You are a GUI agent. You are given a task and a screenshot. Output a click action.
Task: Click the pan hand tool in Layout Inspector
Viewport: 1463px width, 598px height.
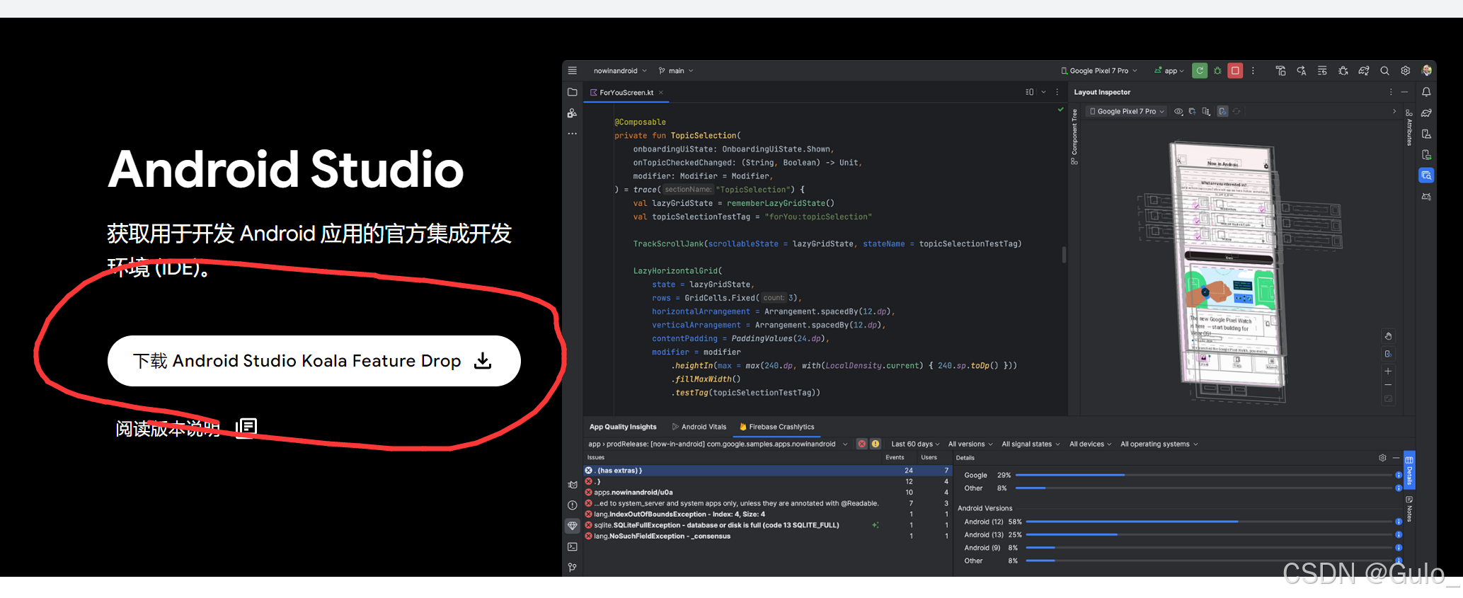[1388, 336]
